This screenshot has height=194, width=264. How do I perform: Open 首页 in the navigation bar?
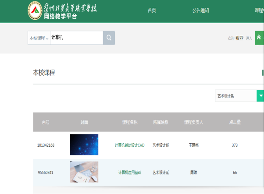[152, 11]
